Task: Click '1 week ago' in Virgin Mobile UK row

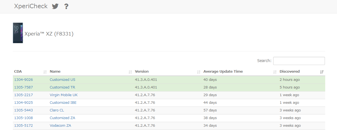Action: [x=289, y=95]
